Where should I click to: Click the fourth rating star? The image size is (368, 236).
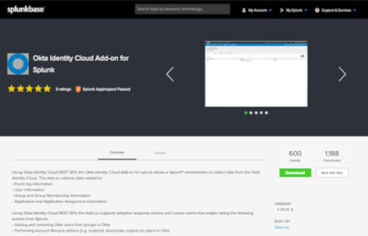(x=38, y=89)
